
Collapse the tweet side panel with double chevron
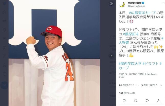coord(111,4)
